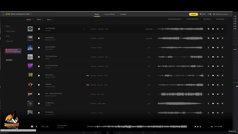Expand the Mood filter in the sidebar
The width and height of the screenshot is (238, 134).
[8, 26]
